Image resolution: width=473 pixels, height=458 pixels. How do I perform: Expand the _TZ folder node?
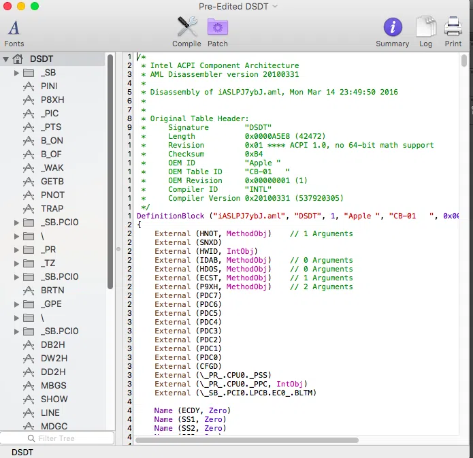[16, 263]
